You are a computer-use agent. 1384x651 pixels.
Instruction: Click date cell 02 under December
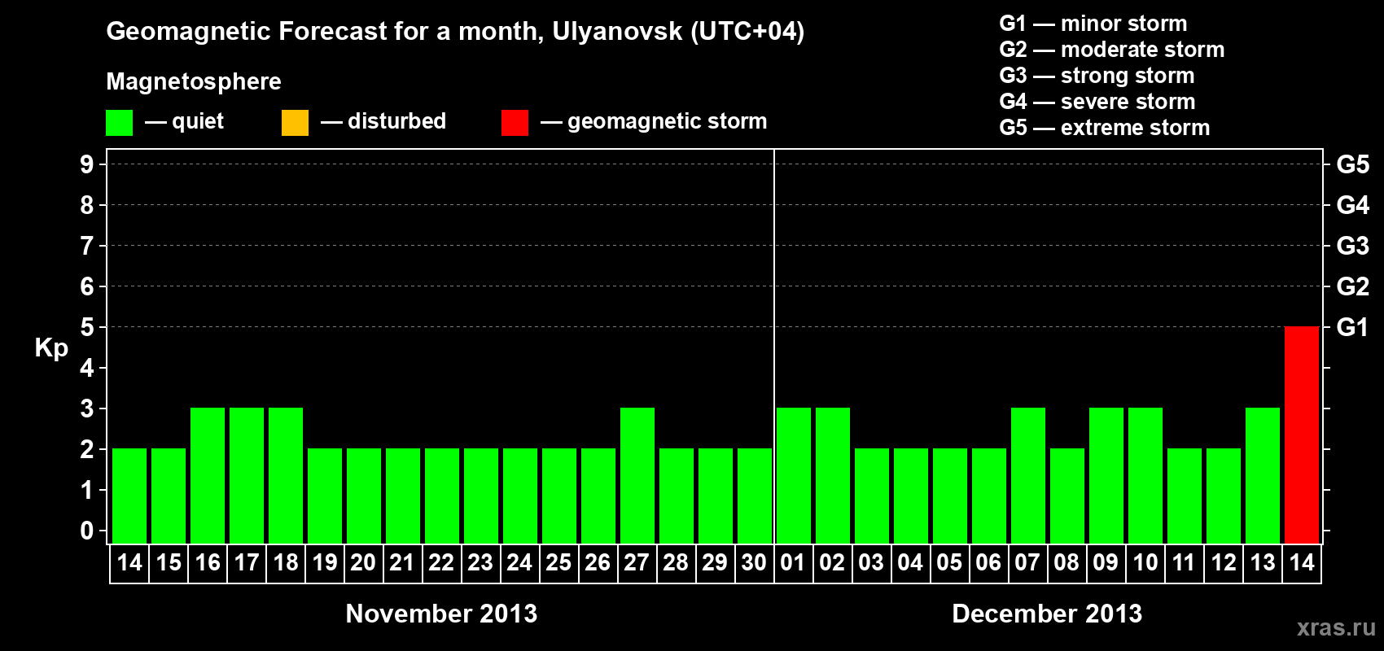833,563
